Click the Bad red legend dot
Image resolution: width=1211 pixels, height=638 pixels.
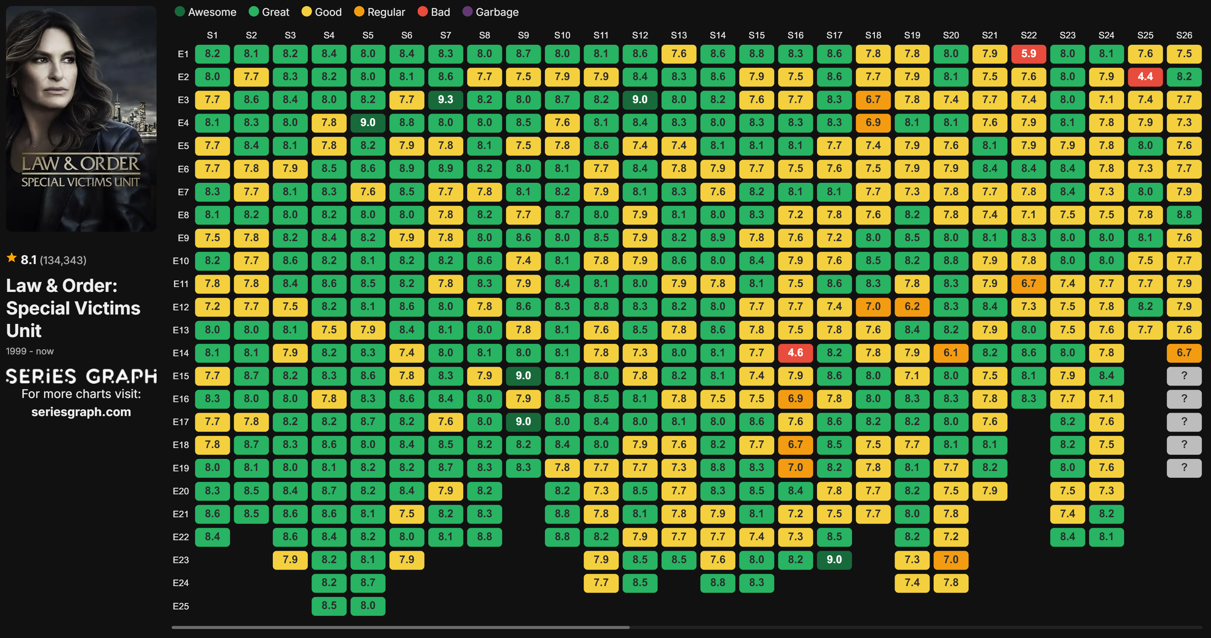click(x=423, y=12)
